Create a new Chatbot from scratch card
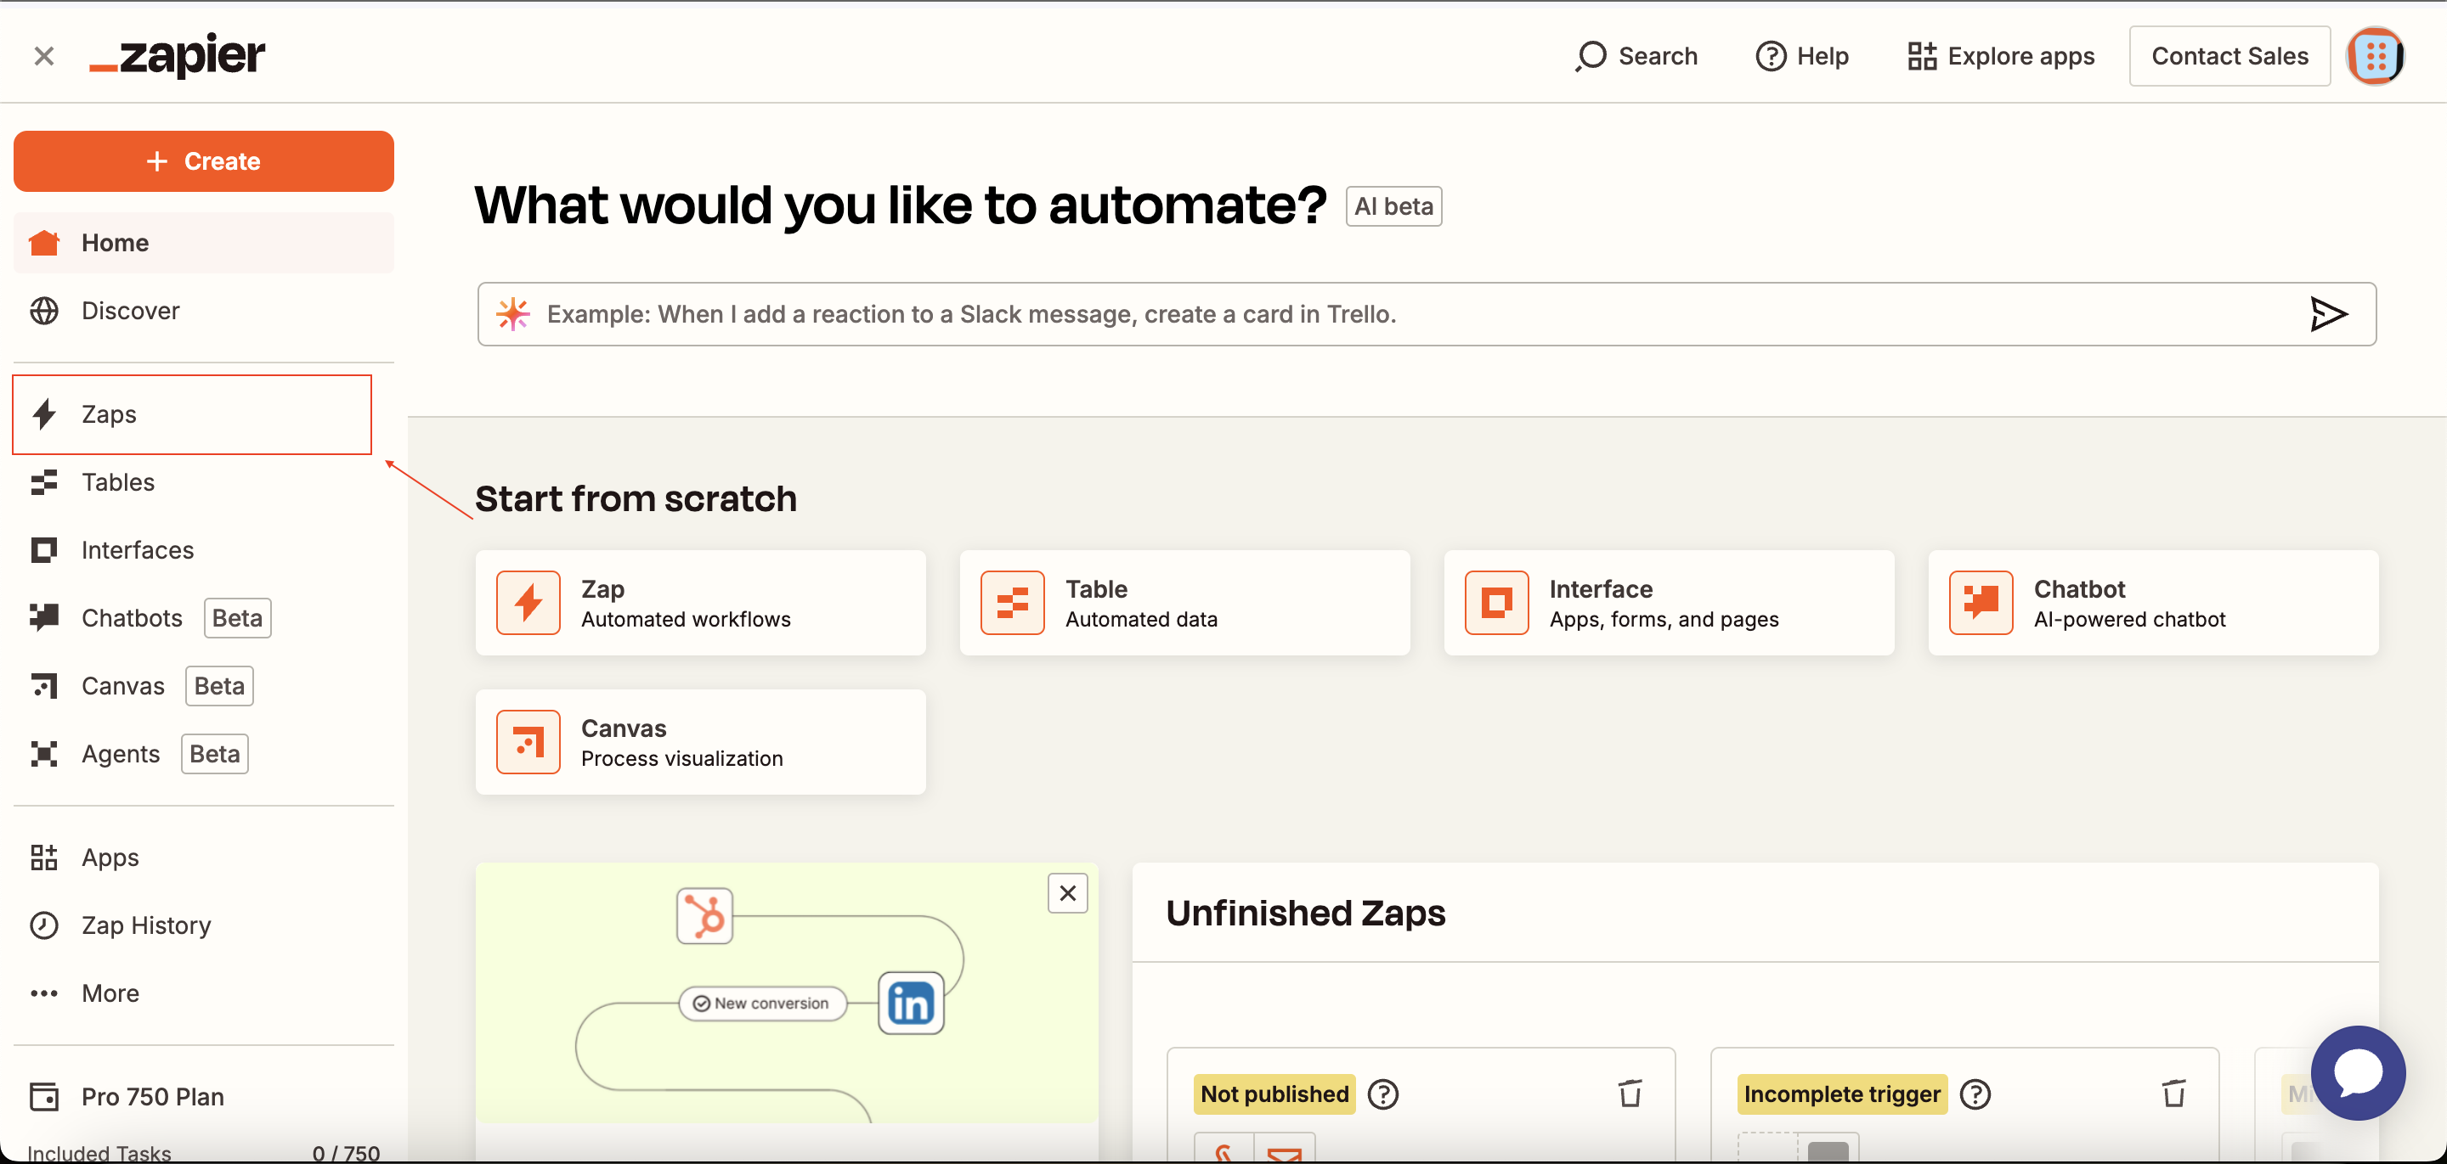This screenshot has height=1164, width=2447. [x=2154, y=603]
